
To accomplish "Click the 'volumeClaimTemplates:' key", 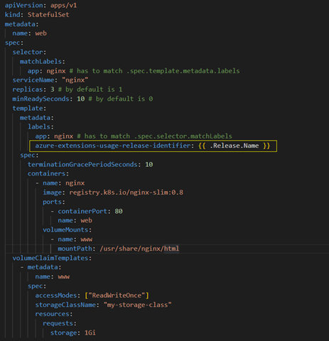I will (x=52, y=258).
